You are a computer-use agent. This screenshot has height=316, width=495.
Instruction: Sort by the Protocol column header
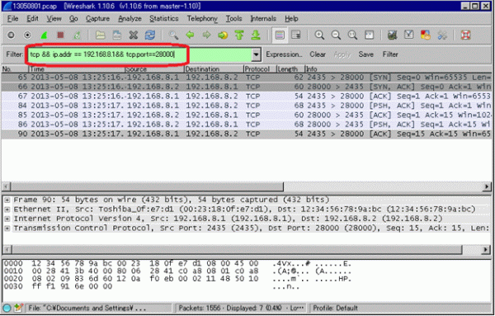pos(260,68)
